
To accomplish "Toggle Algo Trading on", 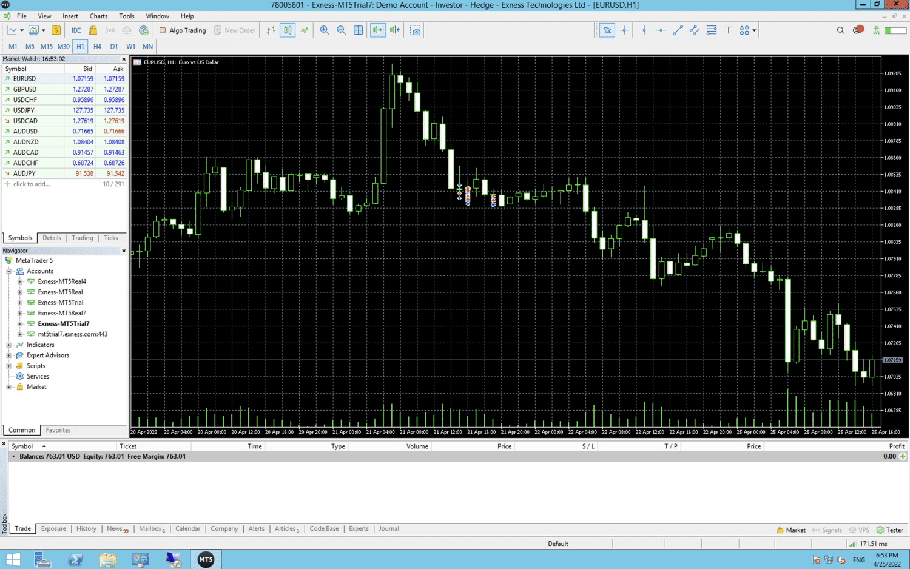I will pos(183,30).
